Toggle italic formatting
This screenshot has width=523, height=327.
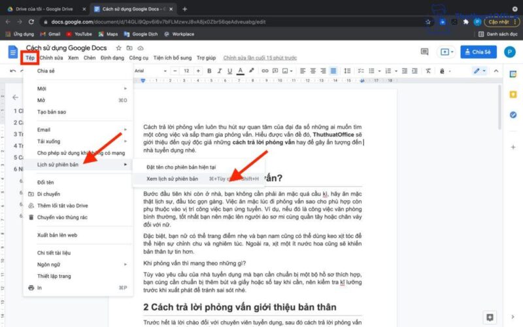tap(220, 71)
